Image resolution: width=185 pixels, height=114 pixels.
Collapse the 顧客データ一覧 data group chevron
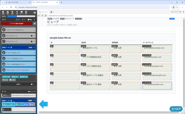[34, 101]
